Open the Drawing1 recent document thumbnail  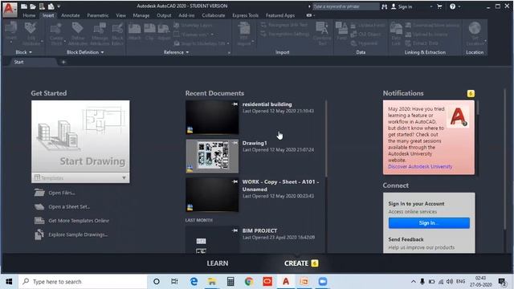click(212, 157)
